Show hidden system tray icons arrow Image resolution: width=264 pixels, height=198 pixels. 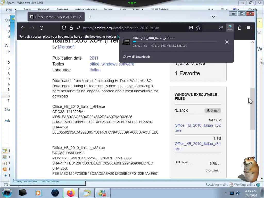pos(225,193)
